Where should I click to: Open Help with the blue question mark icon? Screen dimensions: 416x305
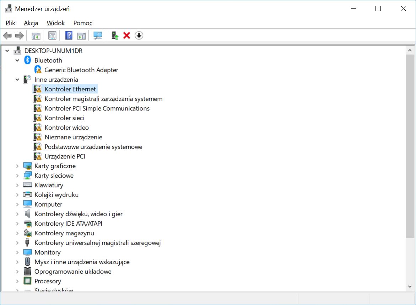[69, 36]
